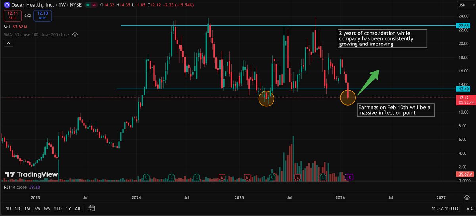Select the 'Earnings on Feb 10th' text note

395,110
